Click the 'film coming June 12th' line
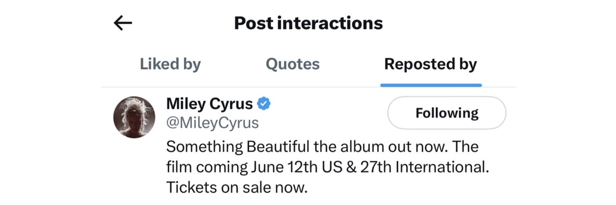This screenshot has width=616, height=205. tap(327, 167)
